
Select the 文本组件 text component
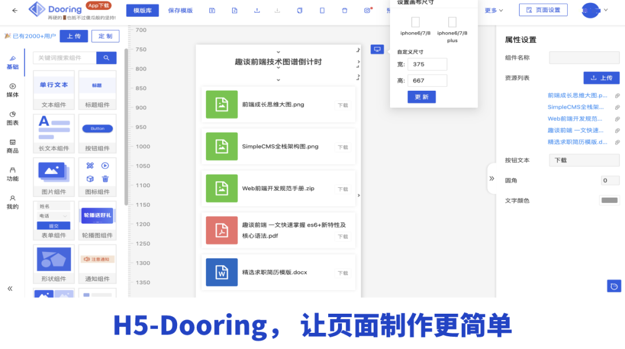click(54, 90)
